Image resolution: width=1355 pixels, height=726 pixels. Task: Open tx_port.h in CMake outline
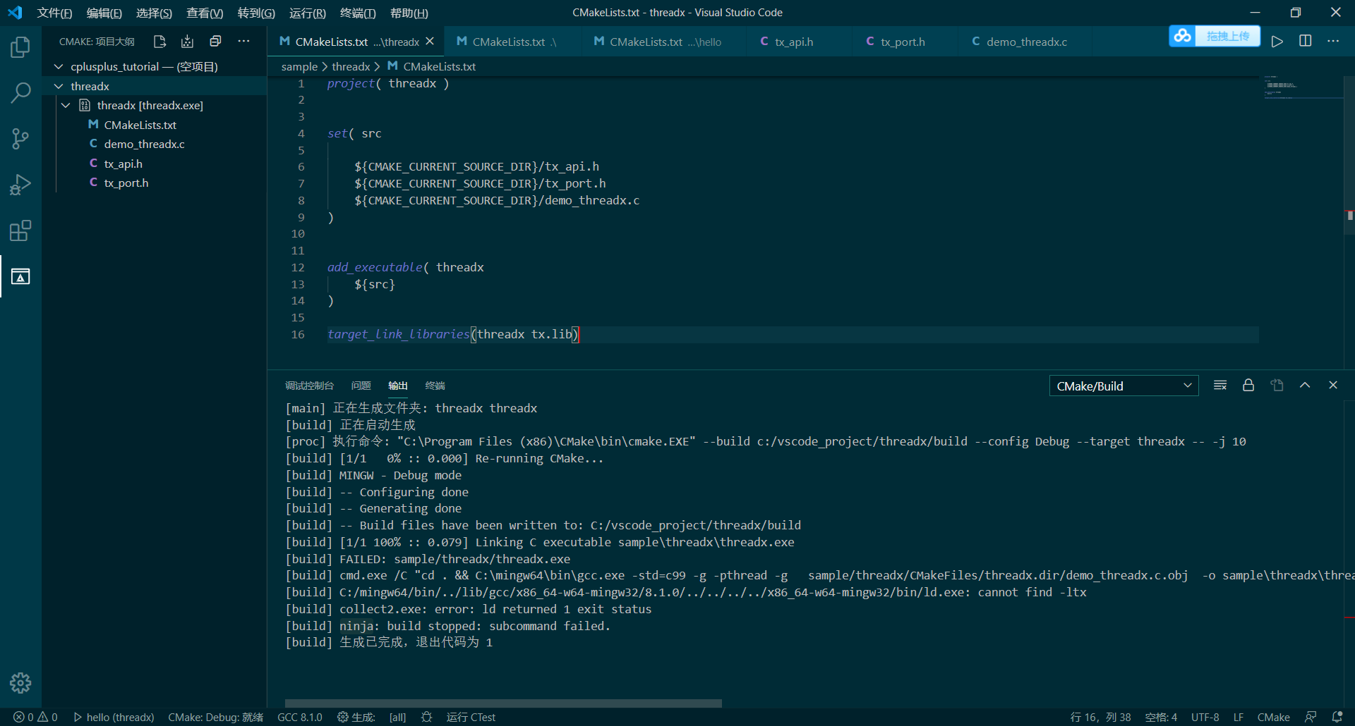point(126,183)
